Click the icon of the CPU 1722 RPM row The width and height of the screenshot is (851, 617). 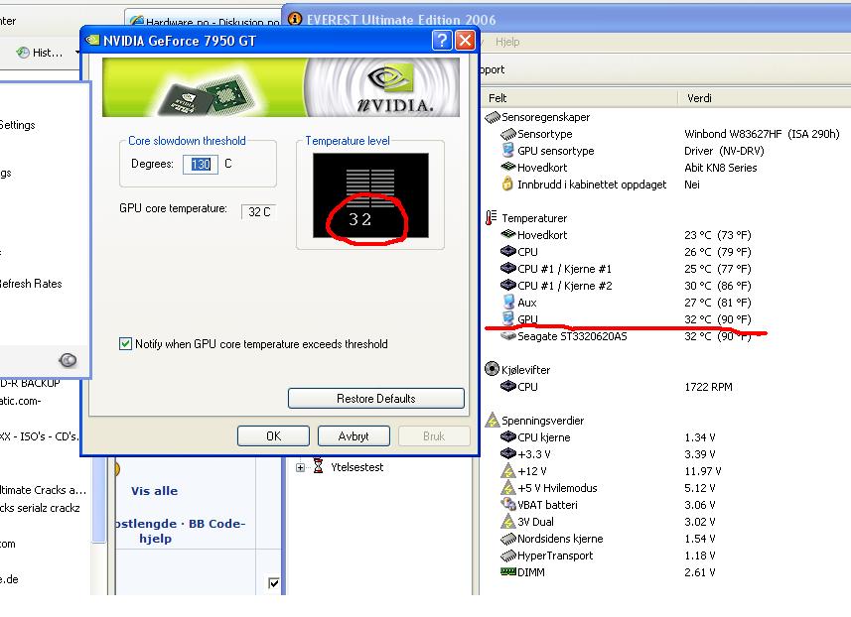(508, 386)
